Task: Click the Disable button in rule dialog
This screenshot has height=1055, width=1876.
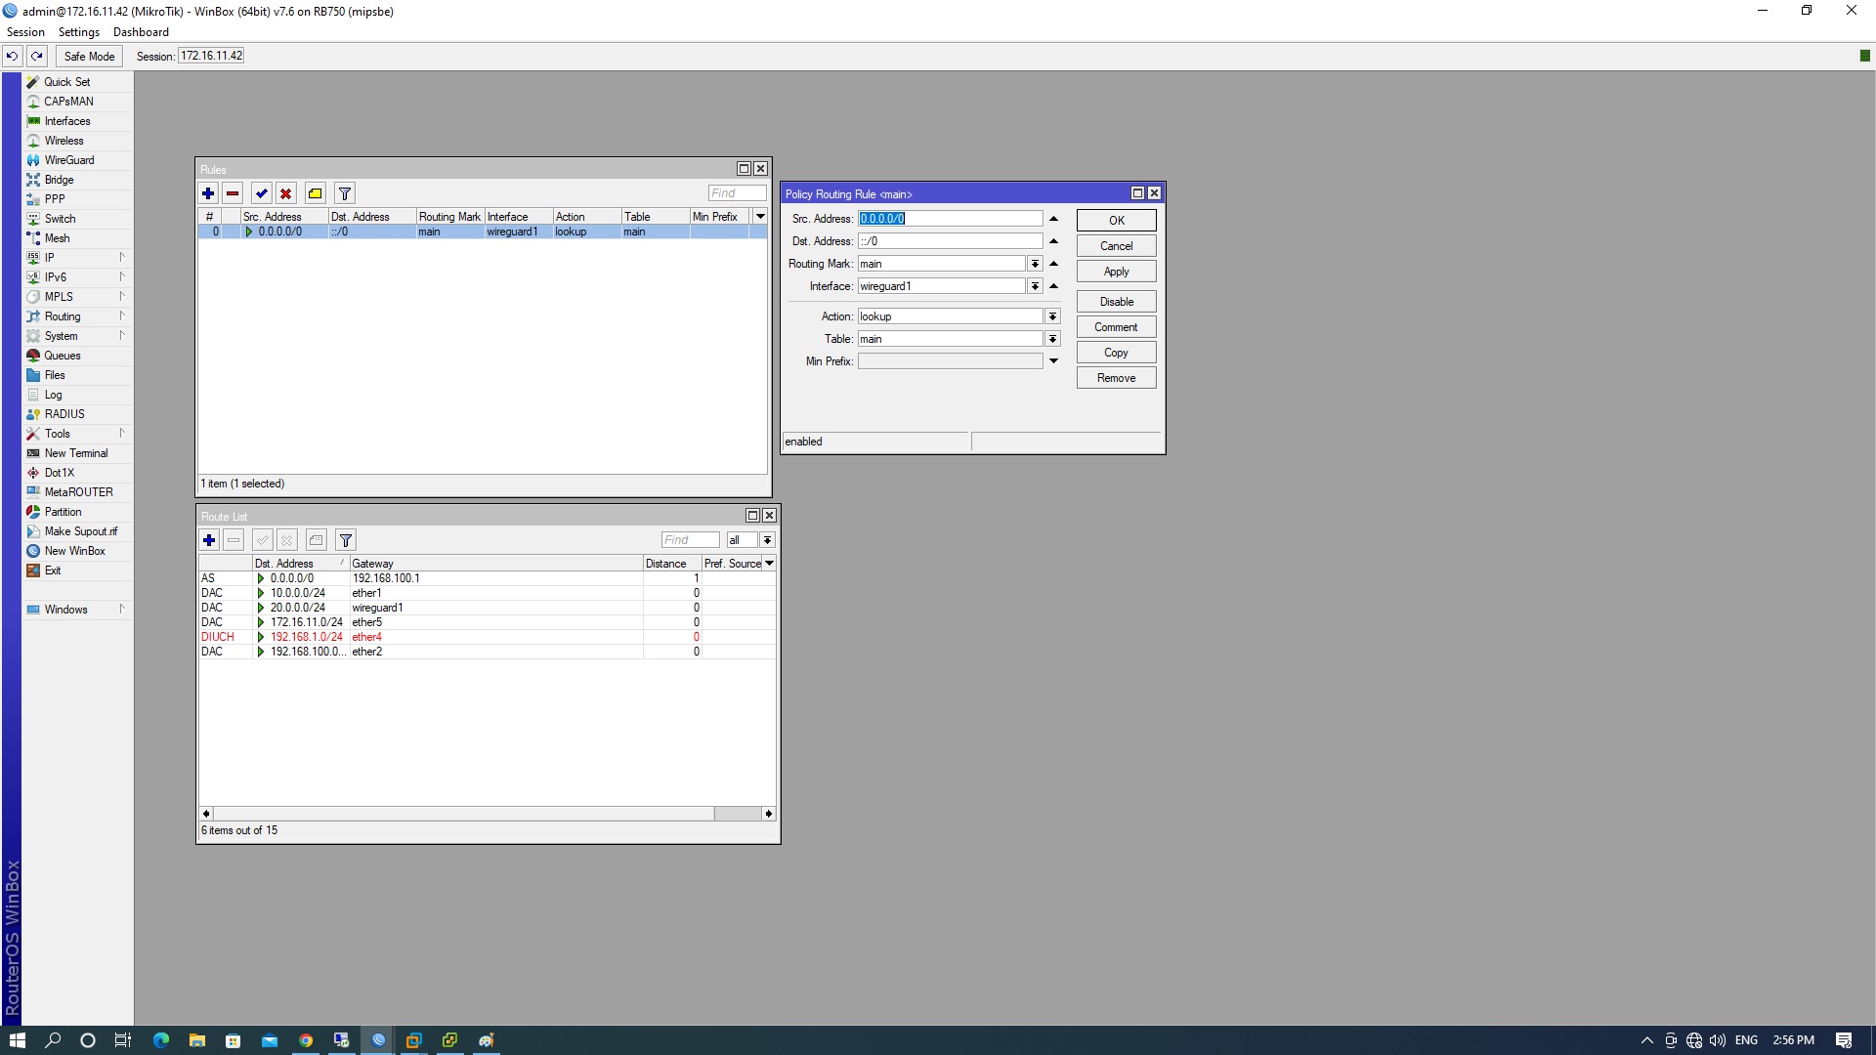Action: [1116, 302]
